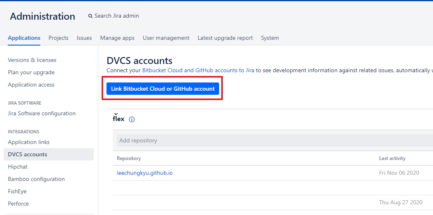Image resolution: width=433 pixels, height=215 pixels.
Task: Open leechungkyu.github.io repository link
Action: [x=145, y=173]
